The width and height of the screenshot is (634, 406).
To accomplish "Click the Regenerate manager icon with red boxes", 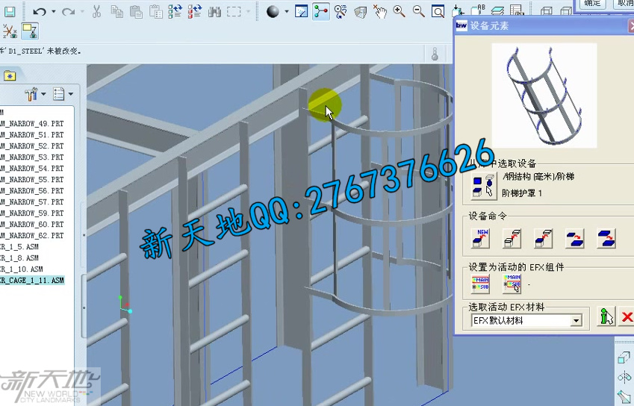I will [194, 11].
